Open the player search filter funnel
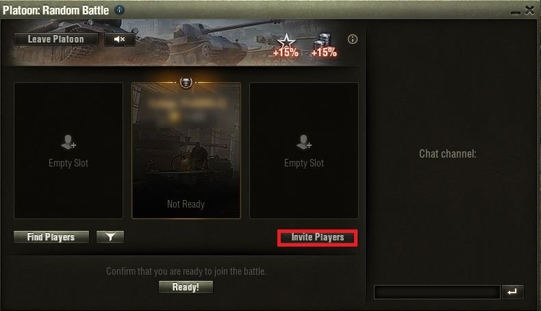 (x=110, y=237)
